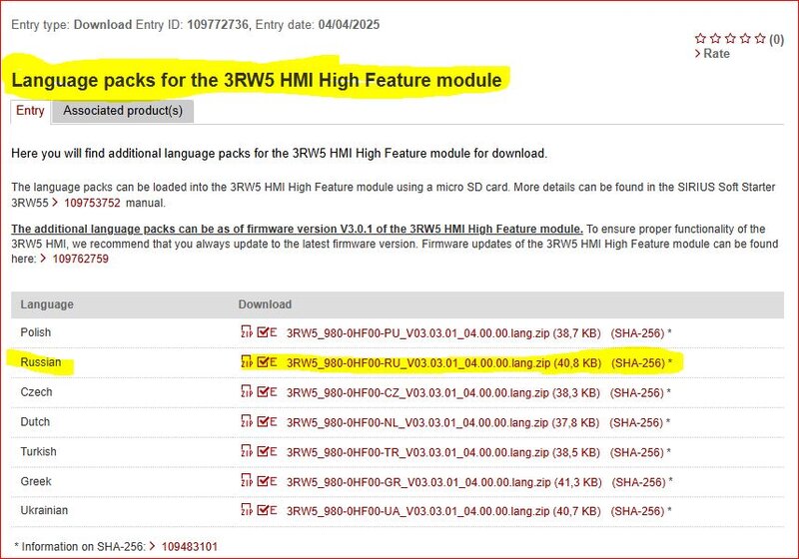Image resolution: width=799 pixels, height=559 pixels.
Task: Switch to the Associated product(s) tab
Action: [123, 111]
